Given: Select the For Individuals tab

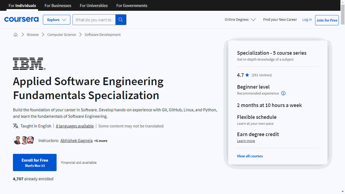Looking at the screenshot, I should coord(22,5).
